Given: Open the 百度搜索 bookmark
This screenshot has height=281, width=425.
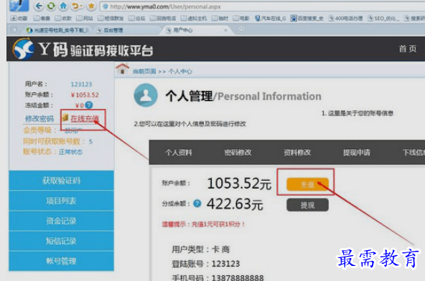Looking at the screenshot, I should click(307, 19).
